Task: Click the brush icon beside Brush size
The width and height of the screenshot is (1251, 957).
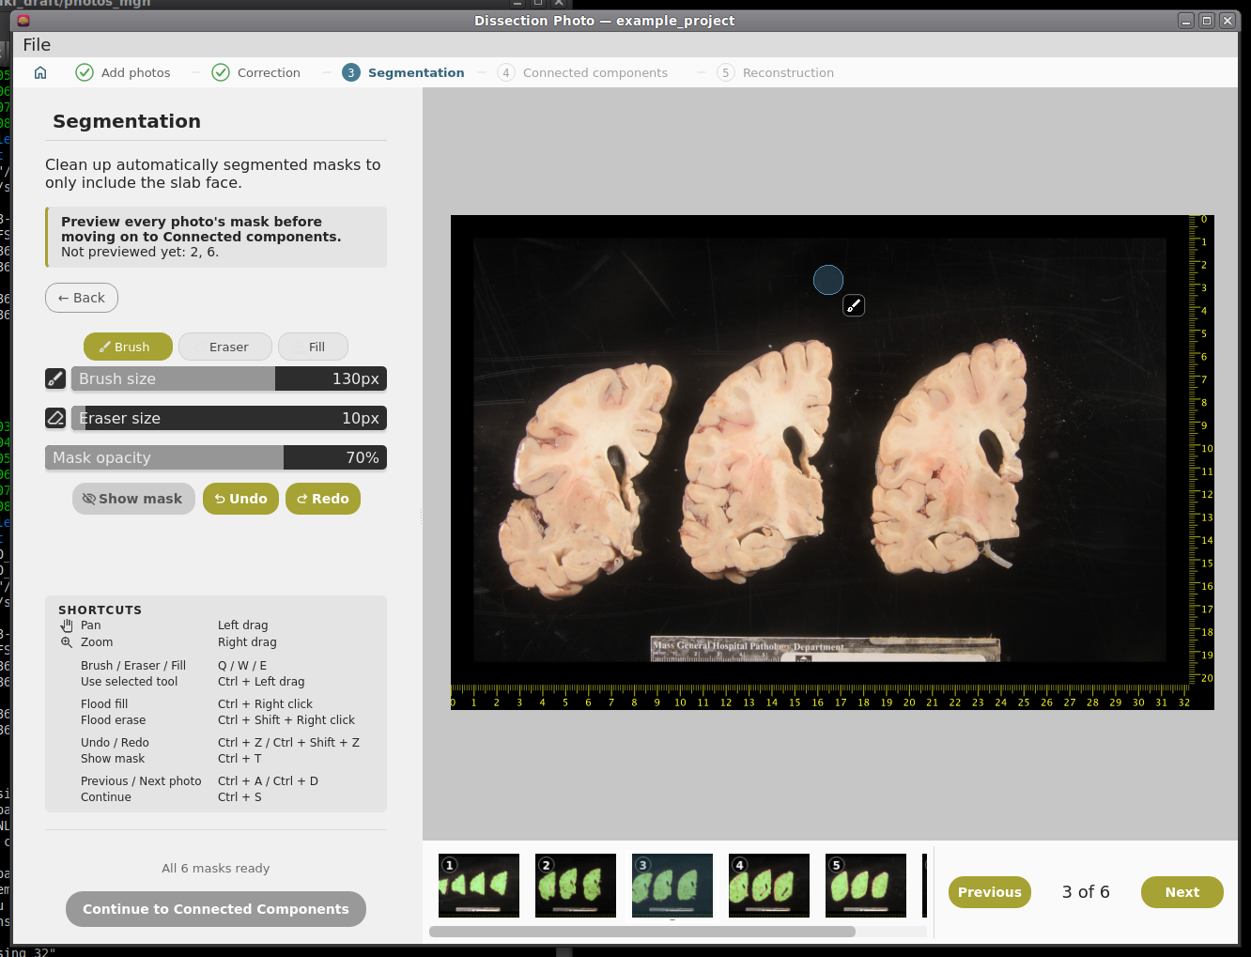Action: pos(55,378)
